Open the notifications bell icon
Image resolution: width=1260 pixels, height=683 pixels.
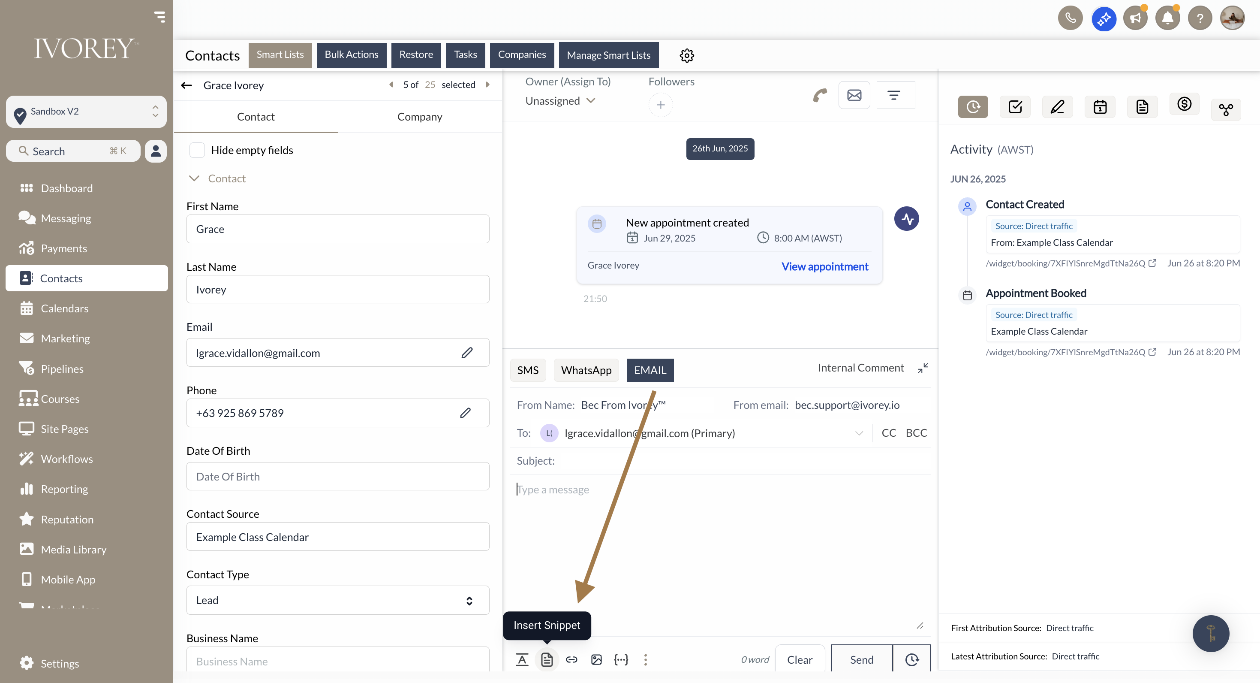(1167, 18)
